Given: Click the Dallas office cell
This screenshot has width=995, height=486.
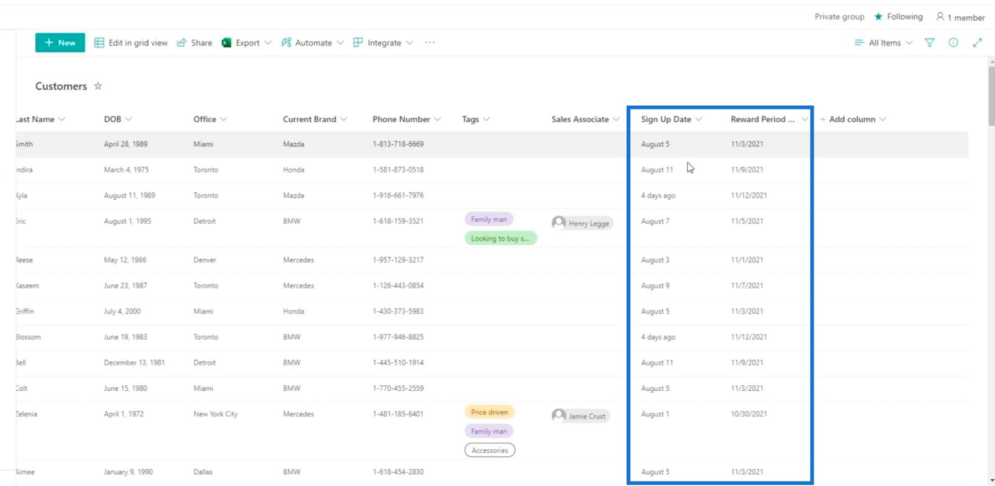Looking at the screenshot, I should tap(203, 472).
